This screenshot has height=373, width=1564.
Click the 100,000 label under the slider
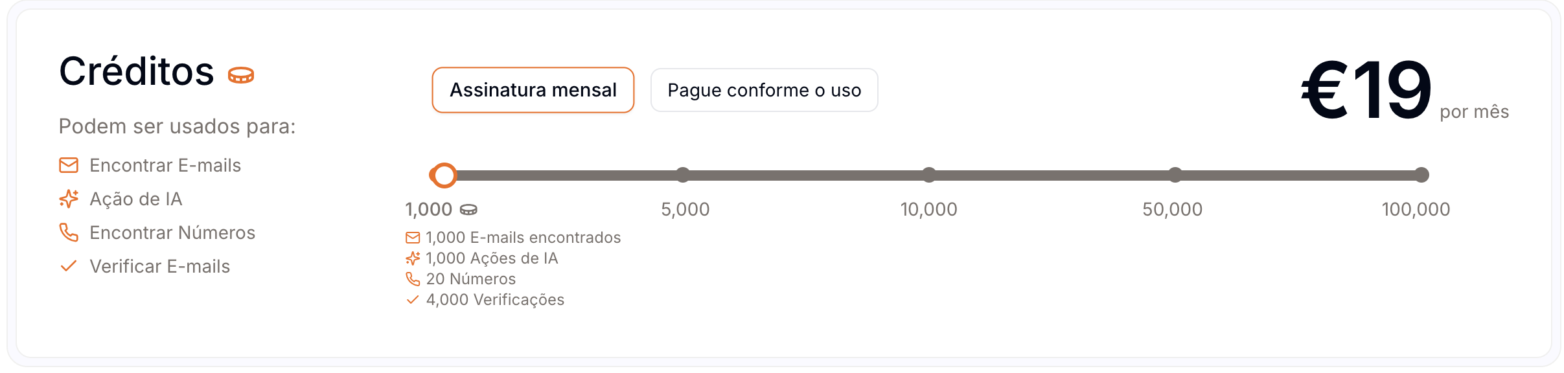tap(1416, 209)
